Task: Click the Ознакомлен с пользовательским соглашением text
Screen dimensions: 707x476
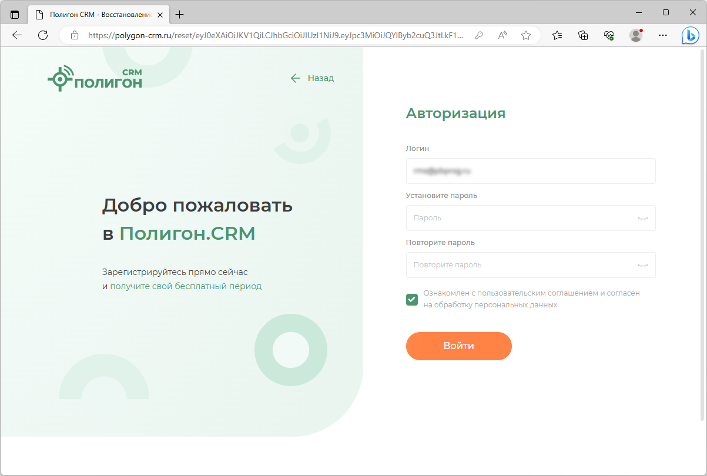Action: [531, 299]
